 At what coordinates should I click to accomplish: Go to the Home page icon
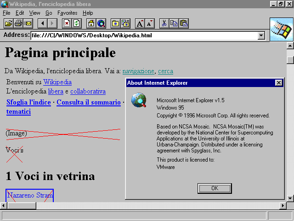click(91, 23)
